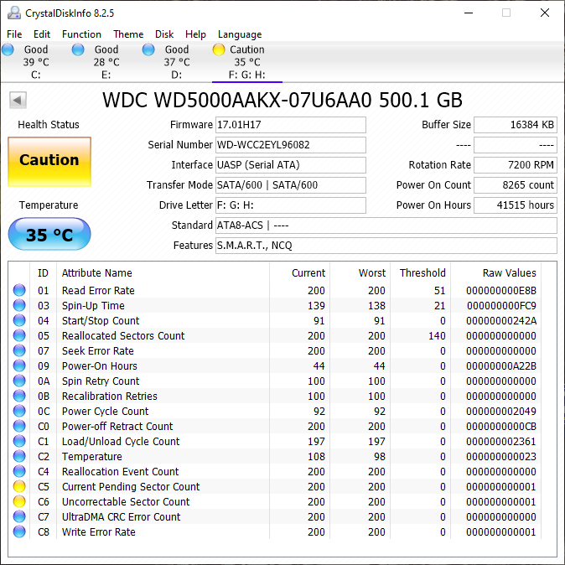Click the Power On Hours field 41515 hours
Screen dimensions: 565x565
coord(516,205)
